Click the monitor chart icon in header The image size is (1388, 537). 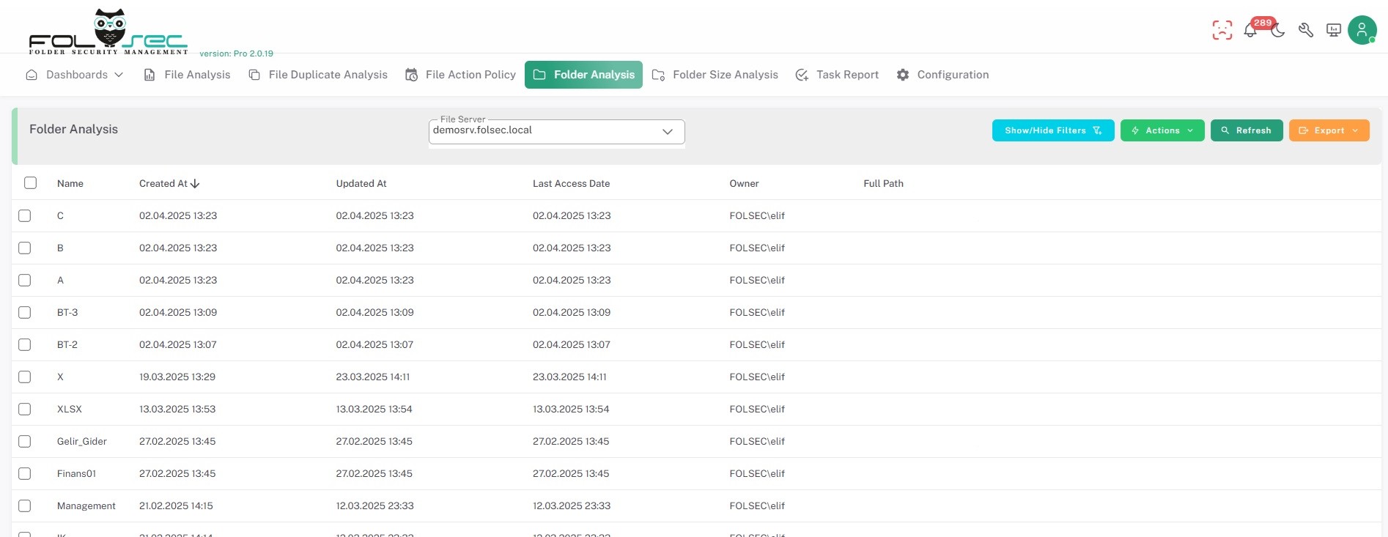(1334, 30)
